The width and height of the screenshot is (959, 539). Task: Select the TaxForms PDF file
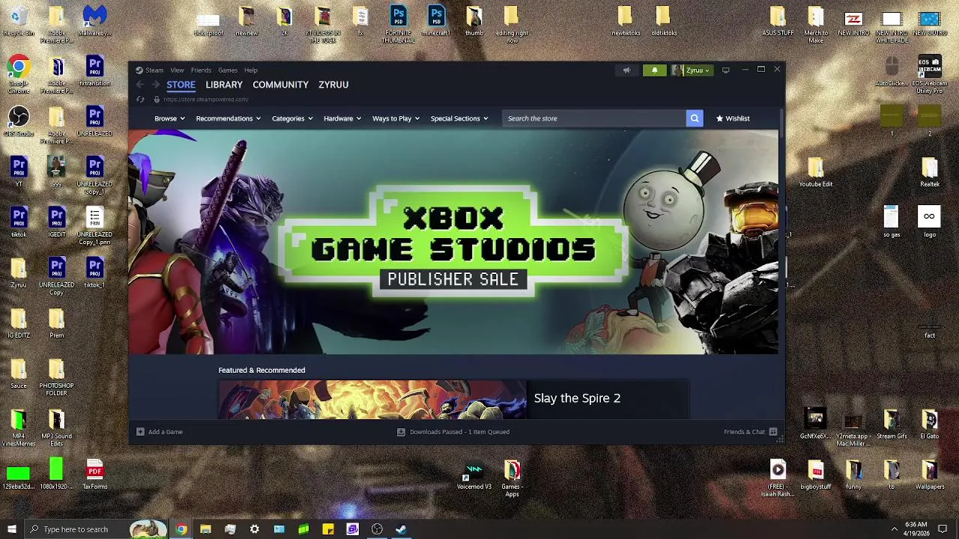[94, 475]
